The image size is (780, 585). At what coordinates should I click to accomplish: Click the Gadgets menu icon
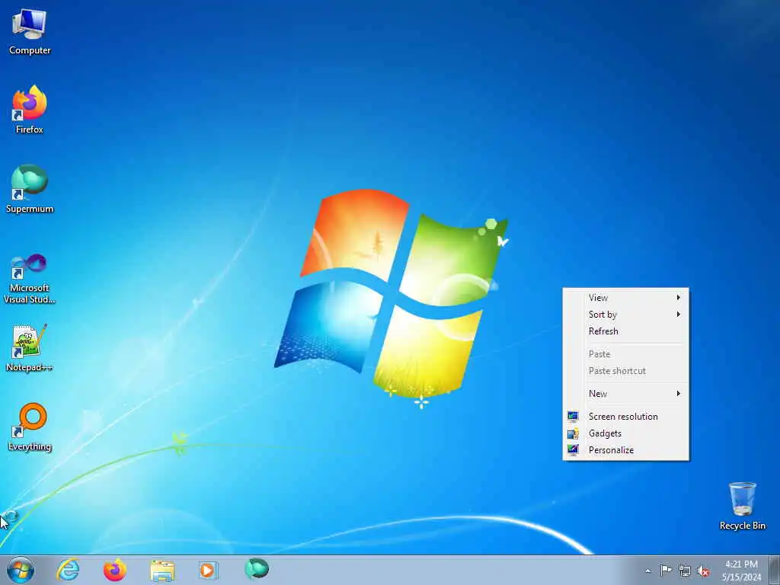click(x=573, y=433)
